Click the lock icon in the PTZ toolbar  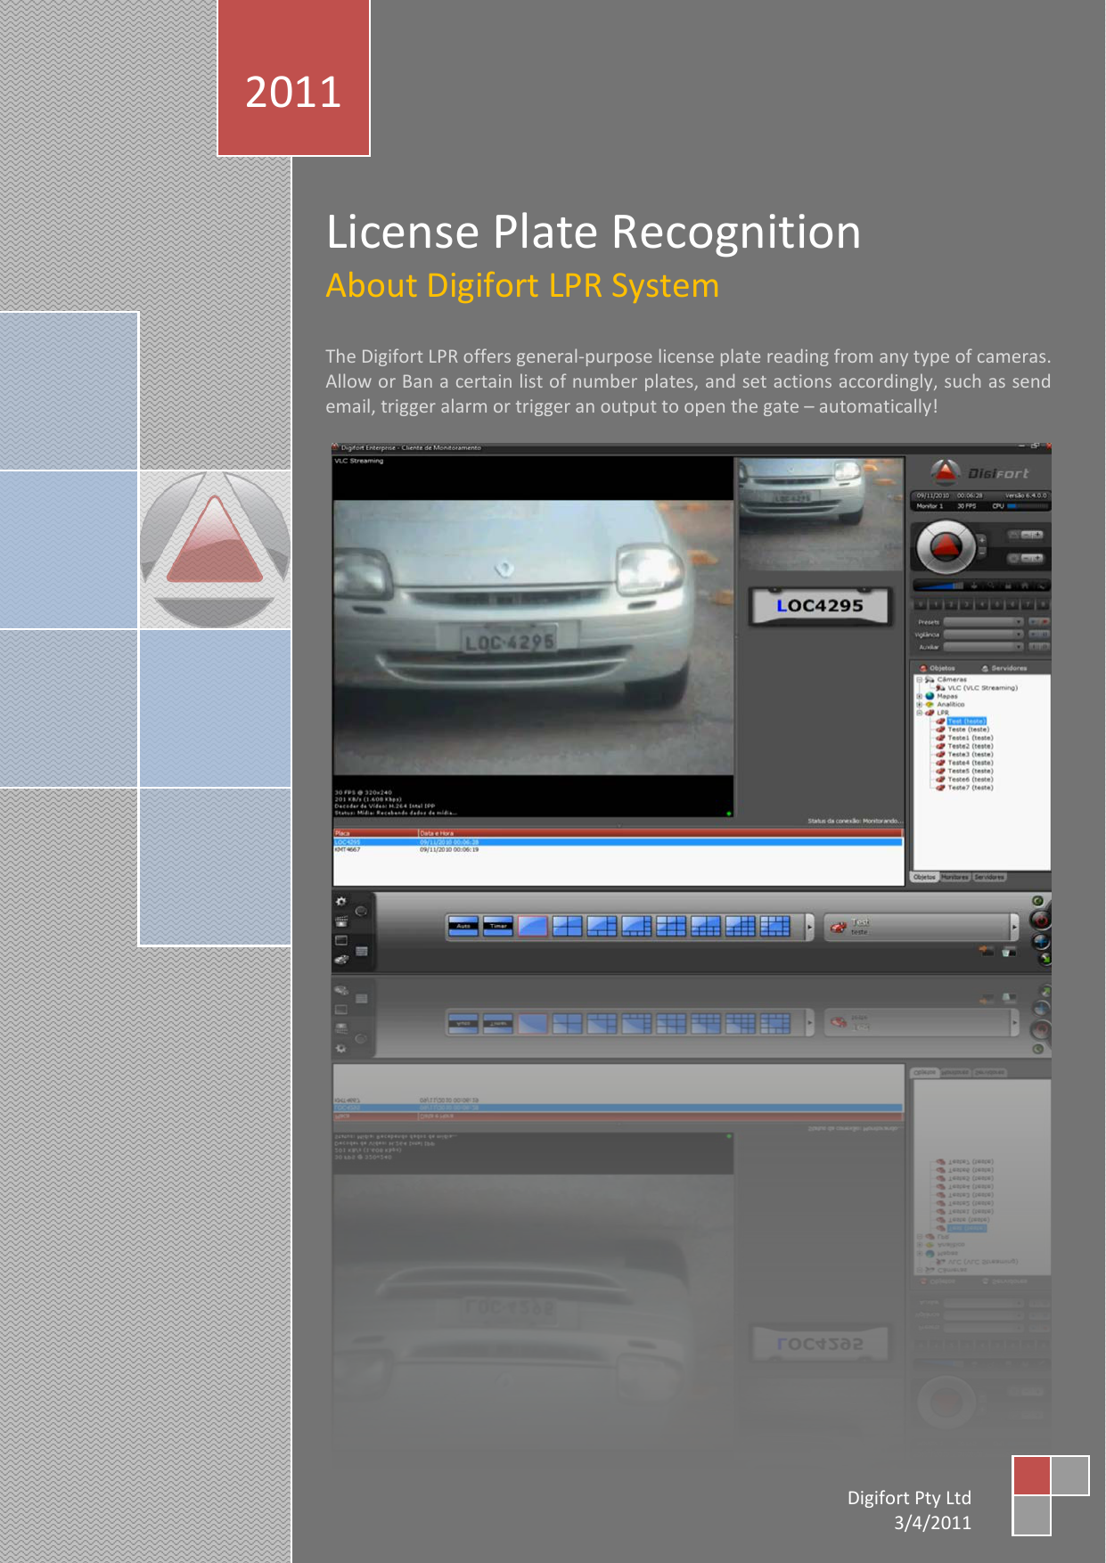point(1008,585)
